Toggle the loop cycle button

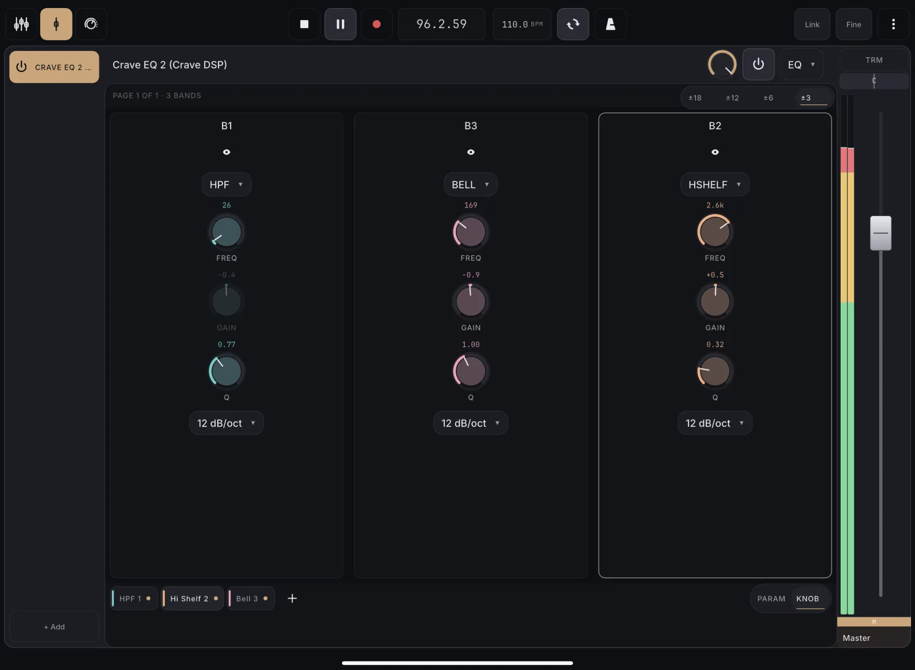tap(573, 24)
